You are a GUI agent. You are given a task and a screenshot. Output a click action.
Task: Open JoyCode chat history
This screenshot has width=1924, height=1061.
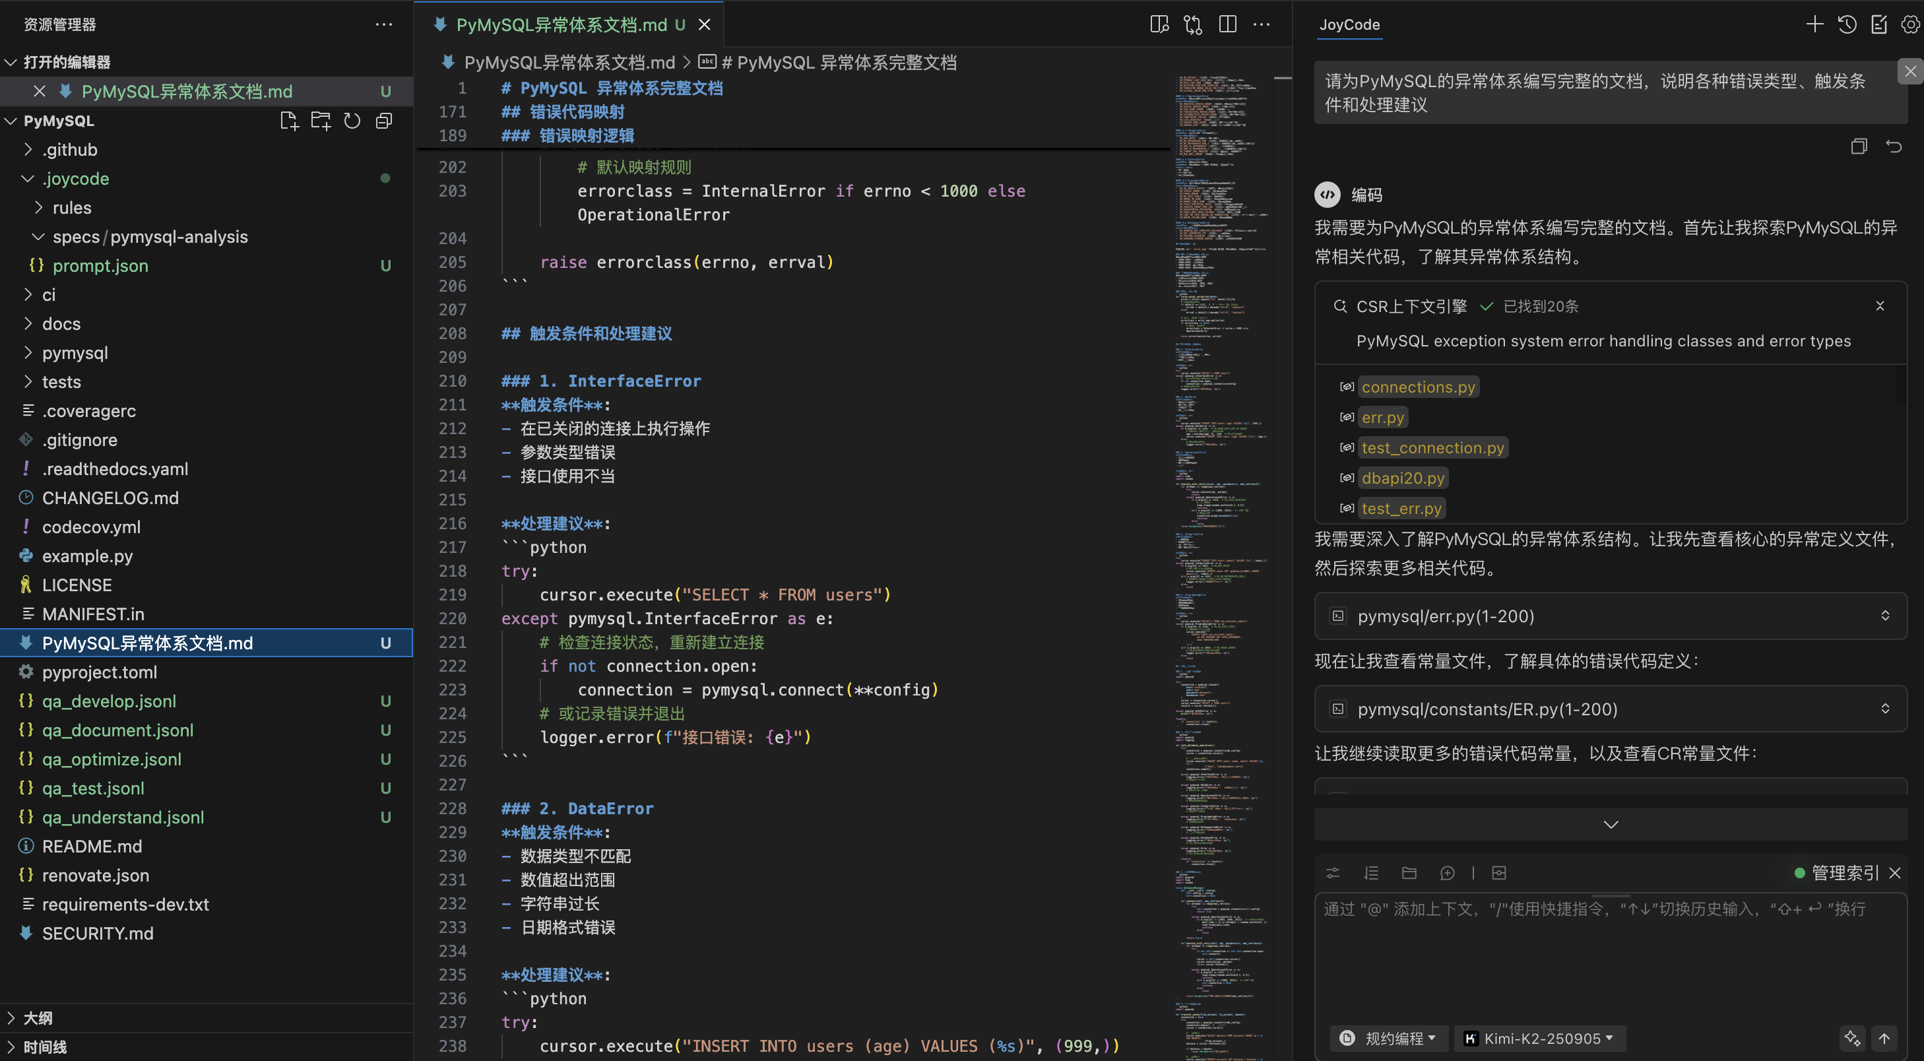[x=1847, y=24]
